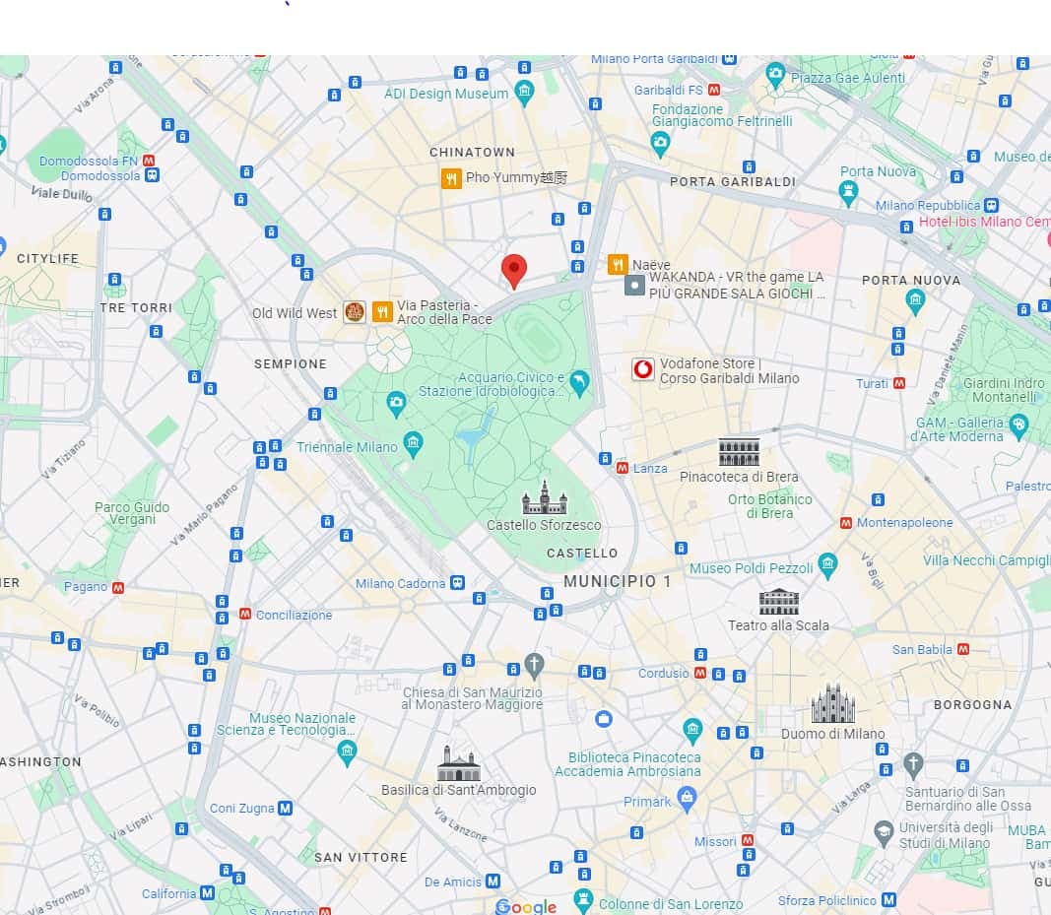Select the Conciliazione metro icon
Screen dimensions: 1051x915
pos(245,614)
